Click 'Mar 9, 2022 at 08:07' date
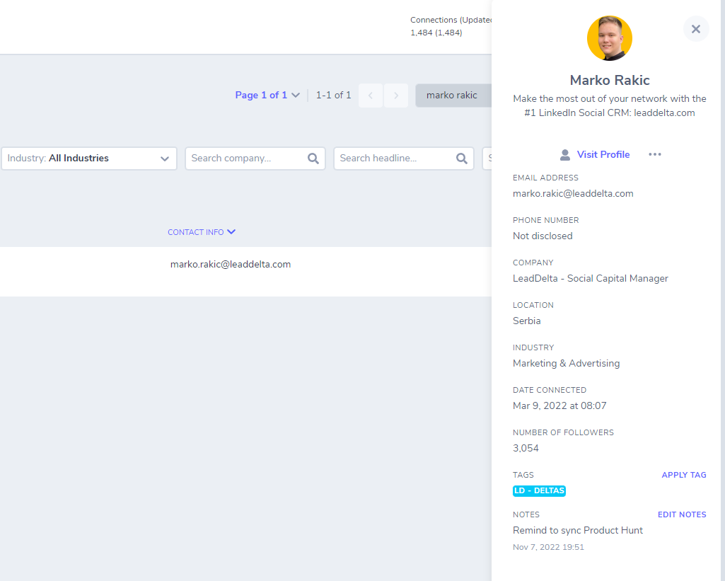Screen dimensions: 725x581 point(559,405)
